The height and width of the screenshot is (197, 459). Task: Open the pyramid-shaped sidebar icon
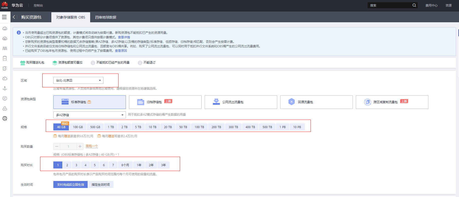(5, 88)
